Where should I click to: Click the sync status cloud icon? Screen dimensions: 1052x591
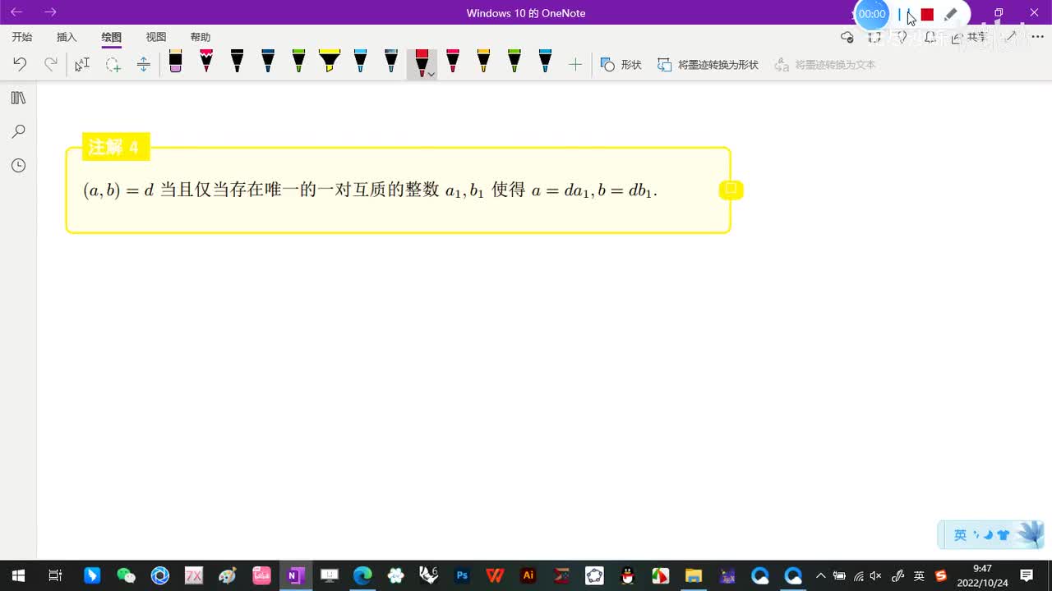847,37
